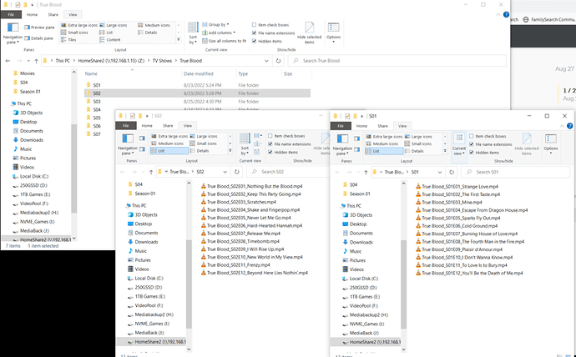The height and width of the screenshot is (357, 576).
Task: Expand layout gallery in True Blood window
Action: coord(179,40)
